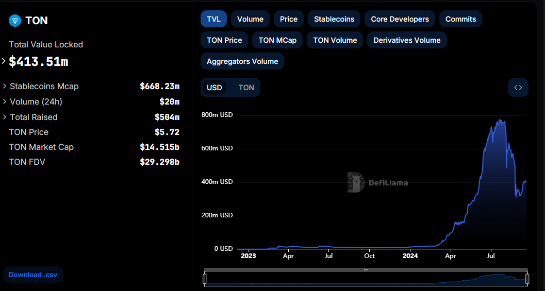This screenshot has height=291, width=545.
Task: Click the 2024 label on the x-axis
Action: 410,256
